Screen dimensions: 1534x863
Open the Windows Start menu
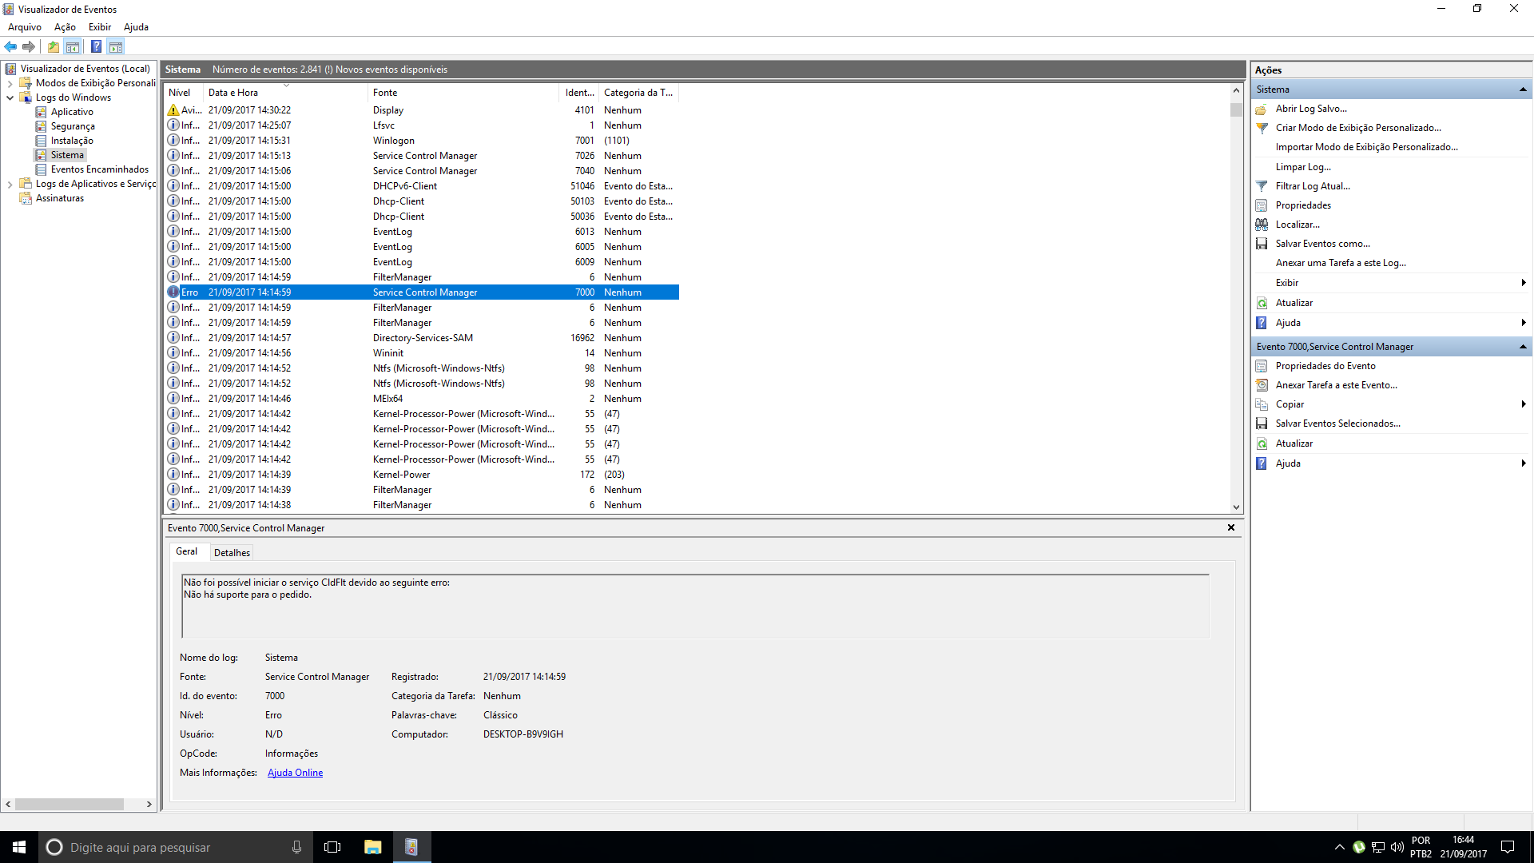click(19, 847)
